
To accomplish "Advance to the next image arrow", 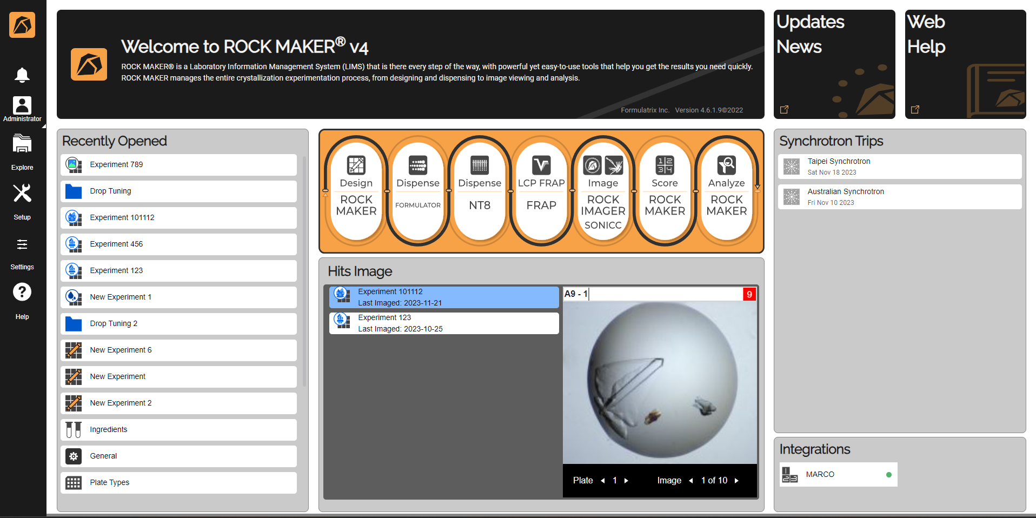I will point(736,481).
